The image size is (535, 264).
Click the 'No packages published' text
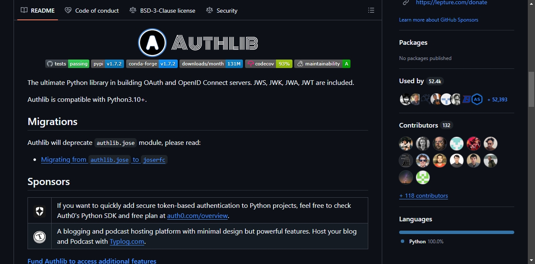click(x=425, y=58)
